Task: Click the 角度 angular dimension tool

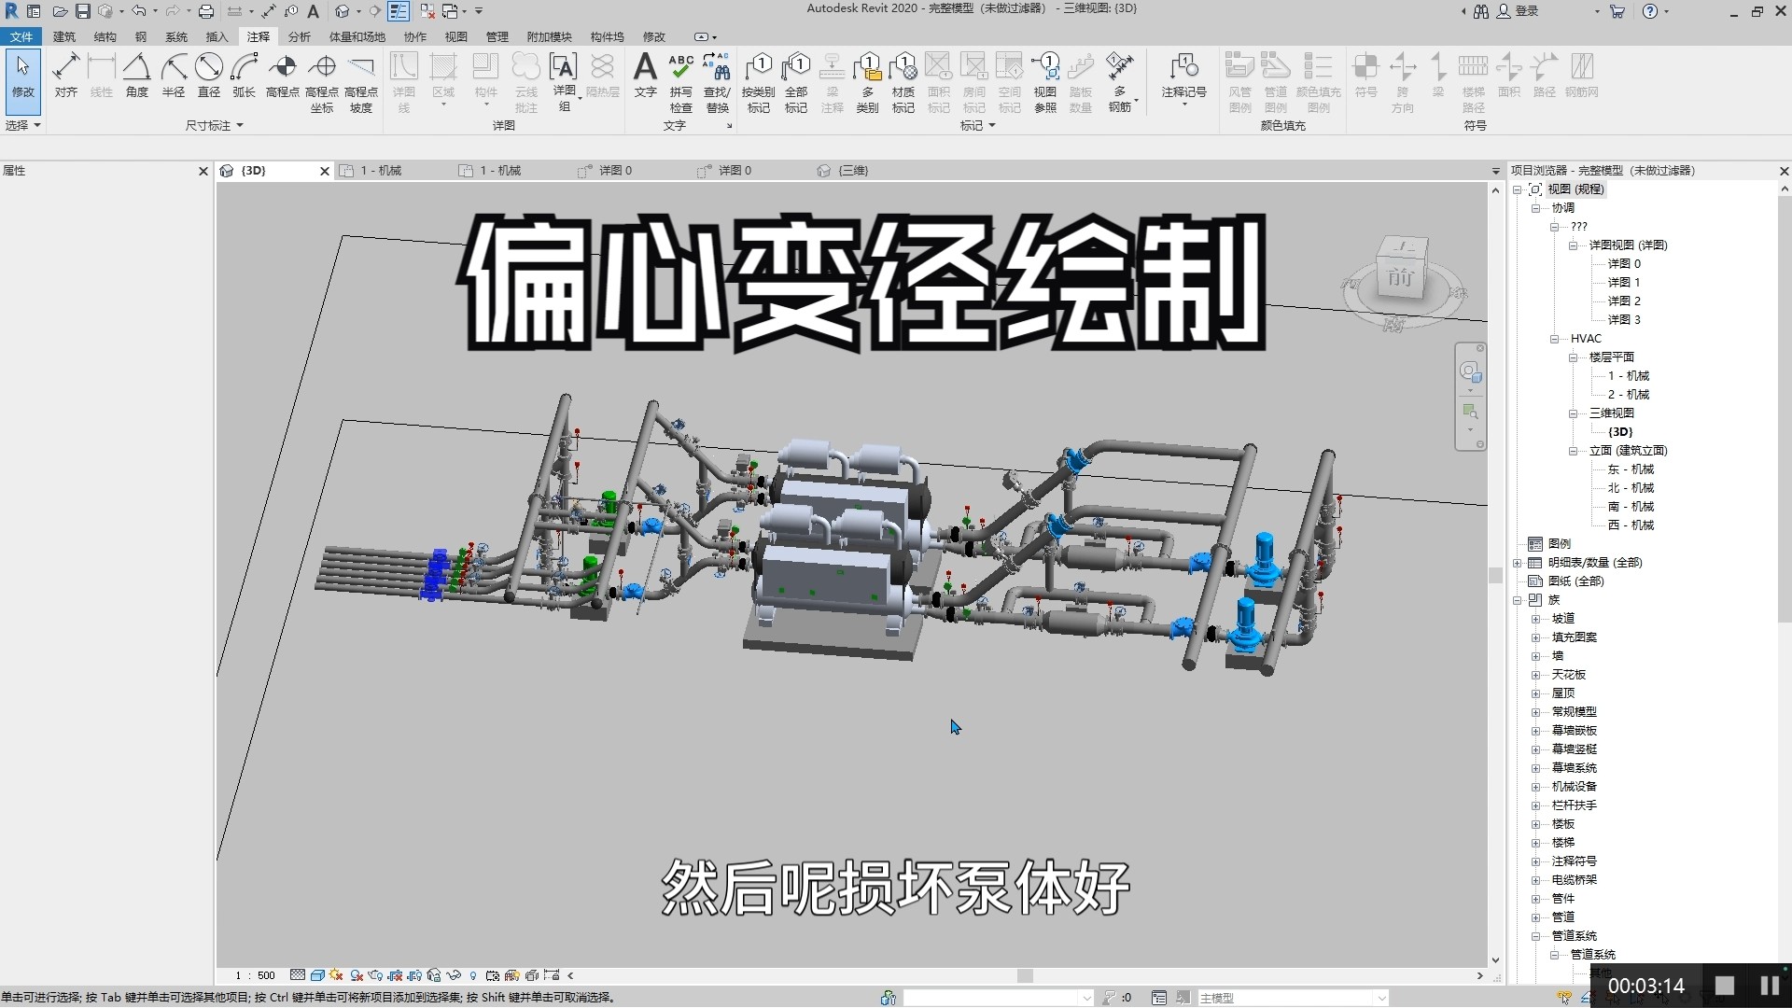Action: (137, 76)
